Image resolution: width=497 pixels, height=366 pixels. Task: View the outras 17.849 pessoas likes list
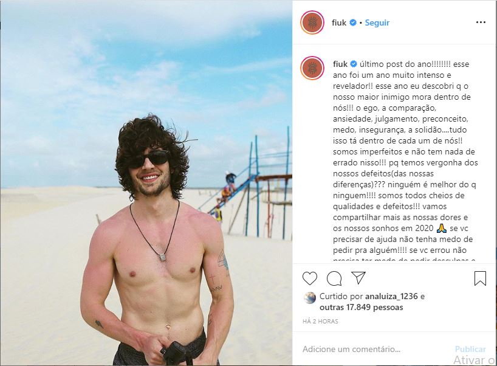(362, 307)
